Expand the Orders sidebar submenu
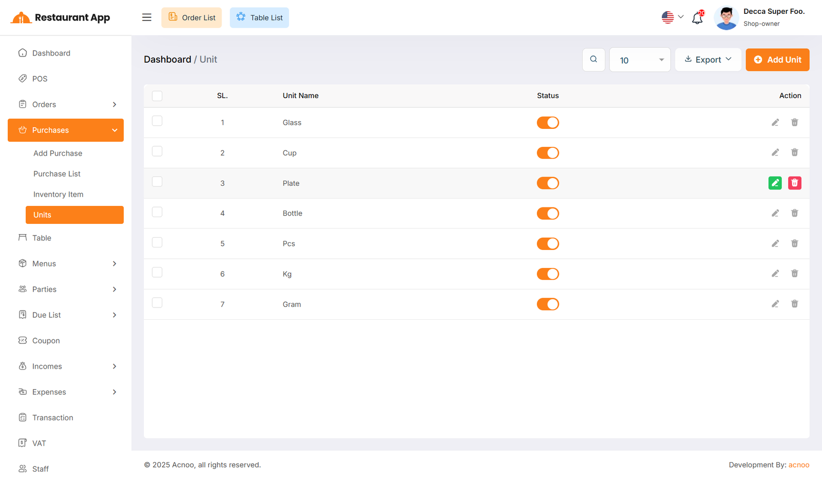The image size is (822, 479). coord(66,104)
